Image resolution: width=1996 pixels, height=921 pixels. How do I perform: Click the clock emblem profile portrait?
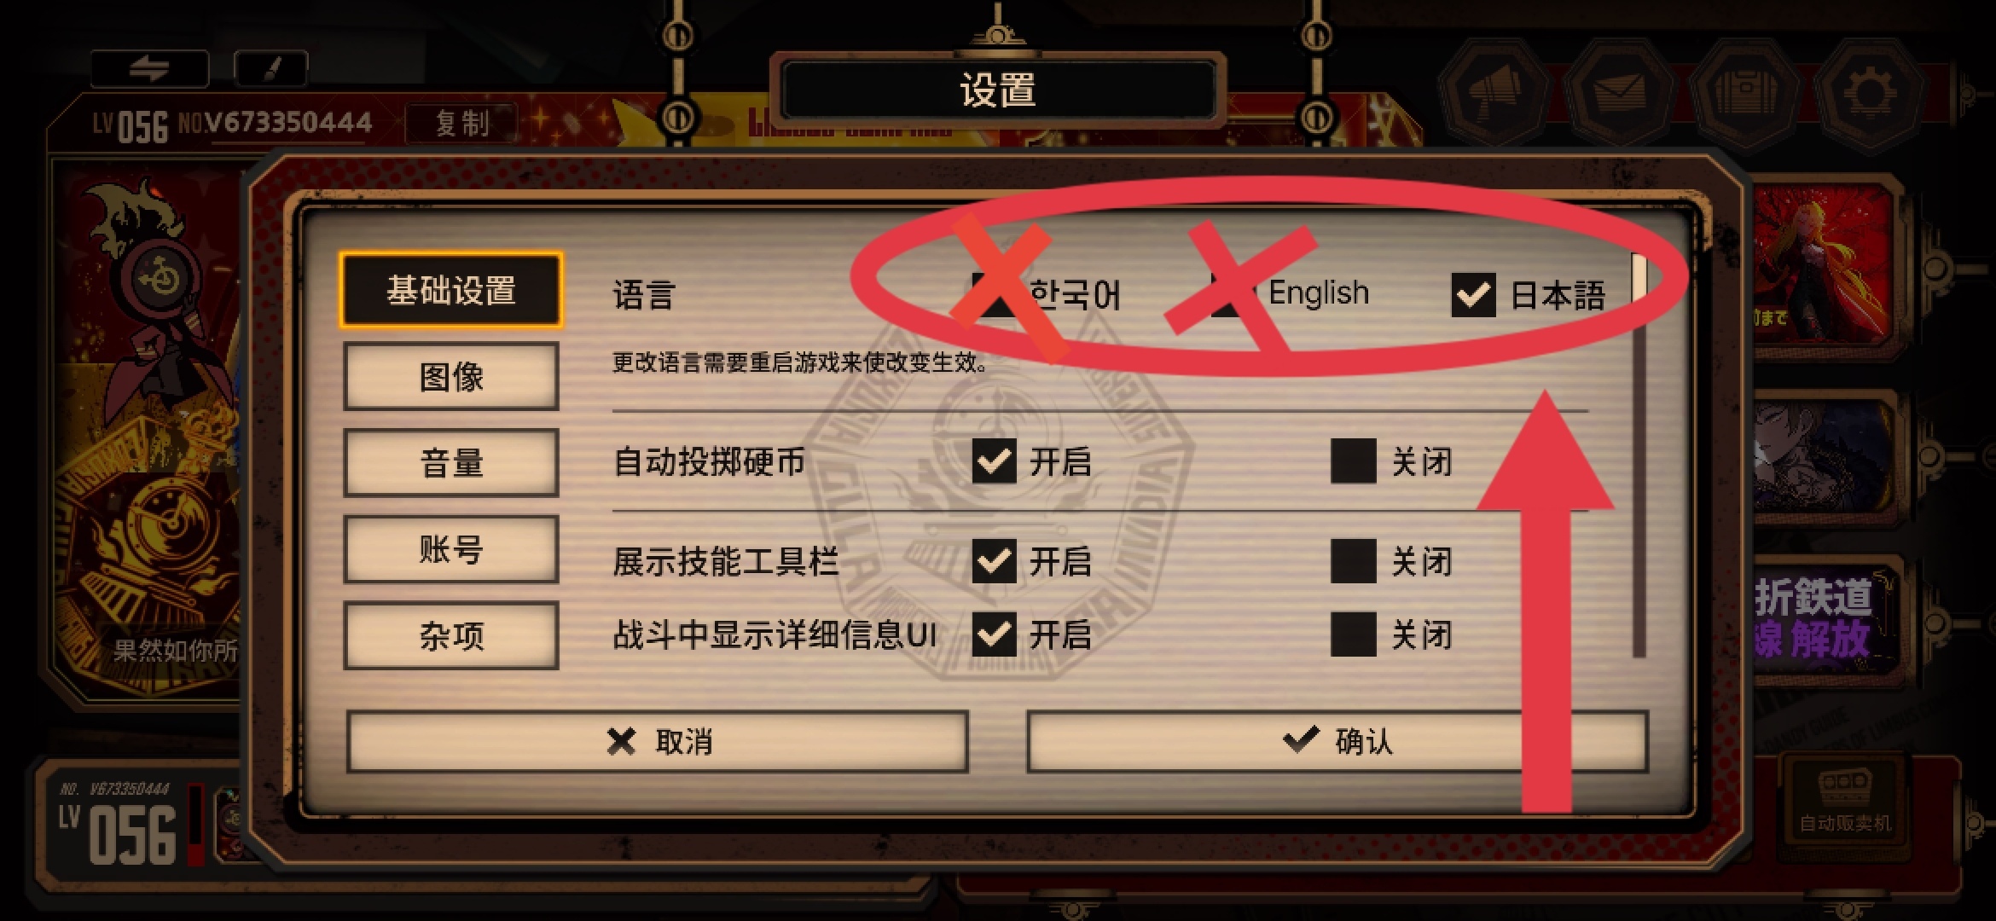pyautogui.click(x=159, y=275)
